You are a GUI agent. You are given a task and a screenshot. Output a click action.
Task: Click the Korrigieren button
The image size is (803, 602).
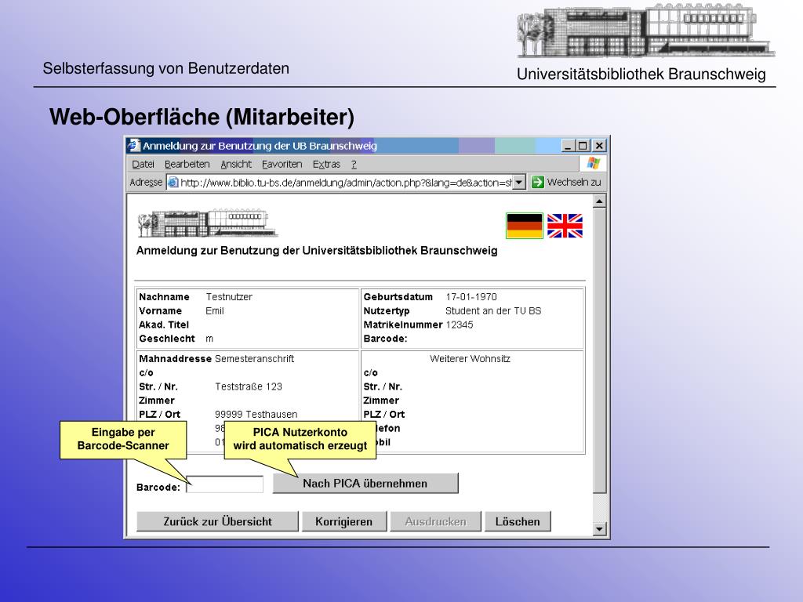(x=343, y=521)
